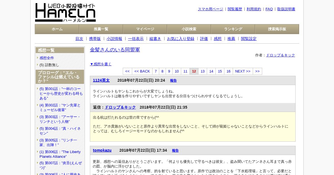
Task: Click ▼感想を書く to write a review
Action: coord(101,64)
